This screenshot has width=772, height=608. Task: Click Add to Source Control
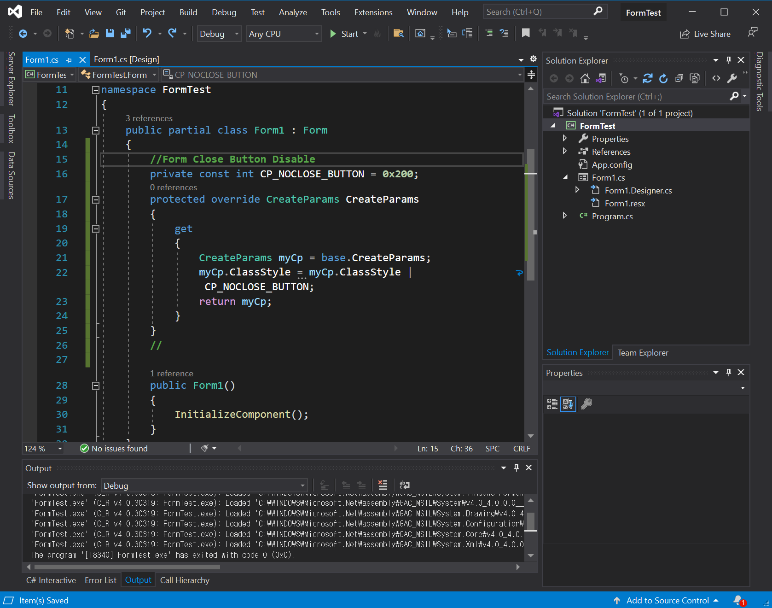pyautogui.click(x=667, y=600)
